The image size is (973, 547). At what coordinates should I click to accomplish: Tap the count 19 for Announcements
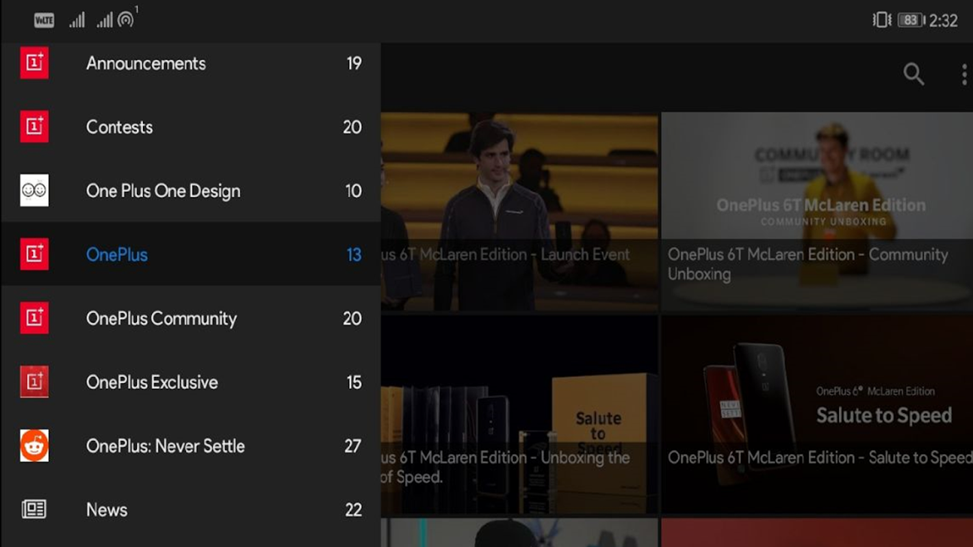354,64
